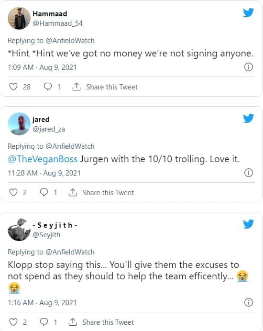Open the info icon on Hammaad's tweet
Screen dimensions: 263x331
[249, 67]
